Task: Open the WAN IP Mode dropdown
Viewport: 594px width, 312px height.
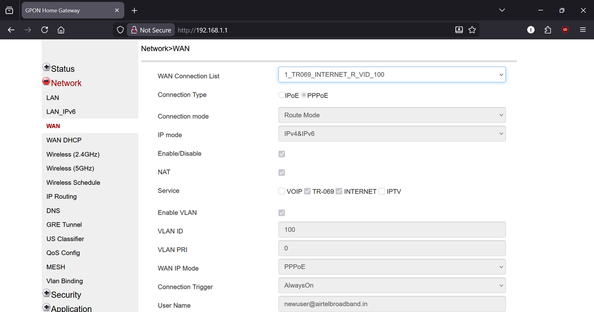Action: (392, 266)
